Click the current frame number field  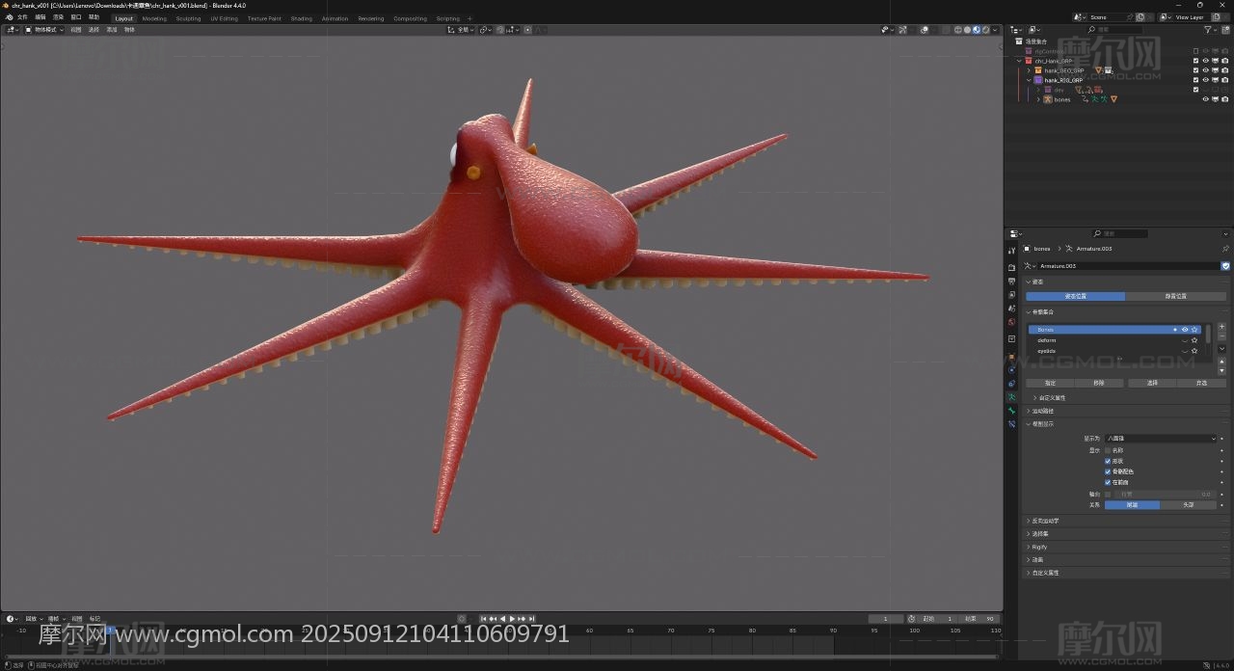[x=886, y=619]
